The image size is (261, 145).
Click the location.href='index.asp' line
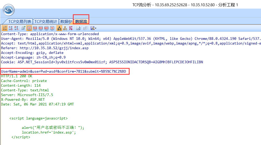point(49,132)
